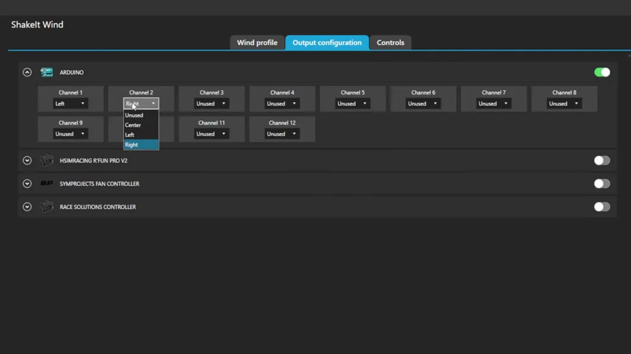Click the Channel 1 label
631x354 pixels.
[70, 92]
